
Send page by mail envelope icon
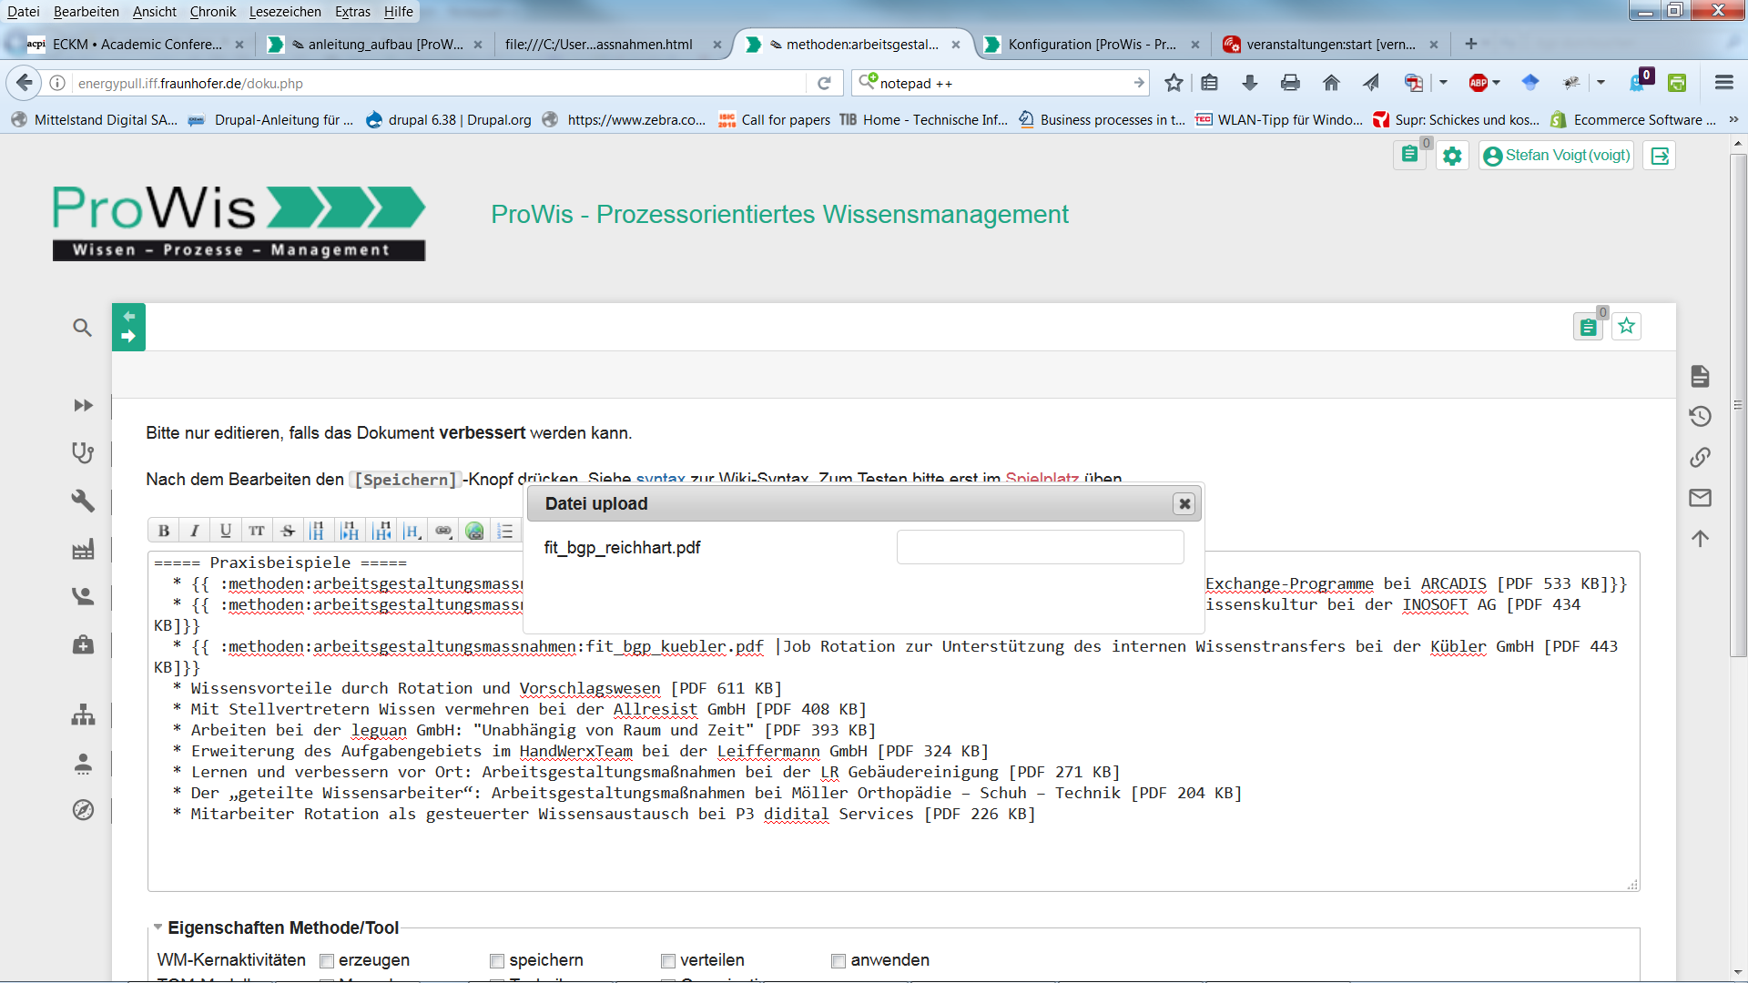1700,498
